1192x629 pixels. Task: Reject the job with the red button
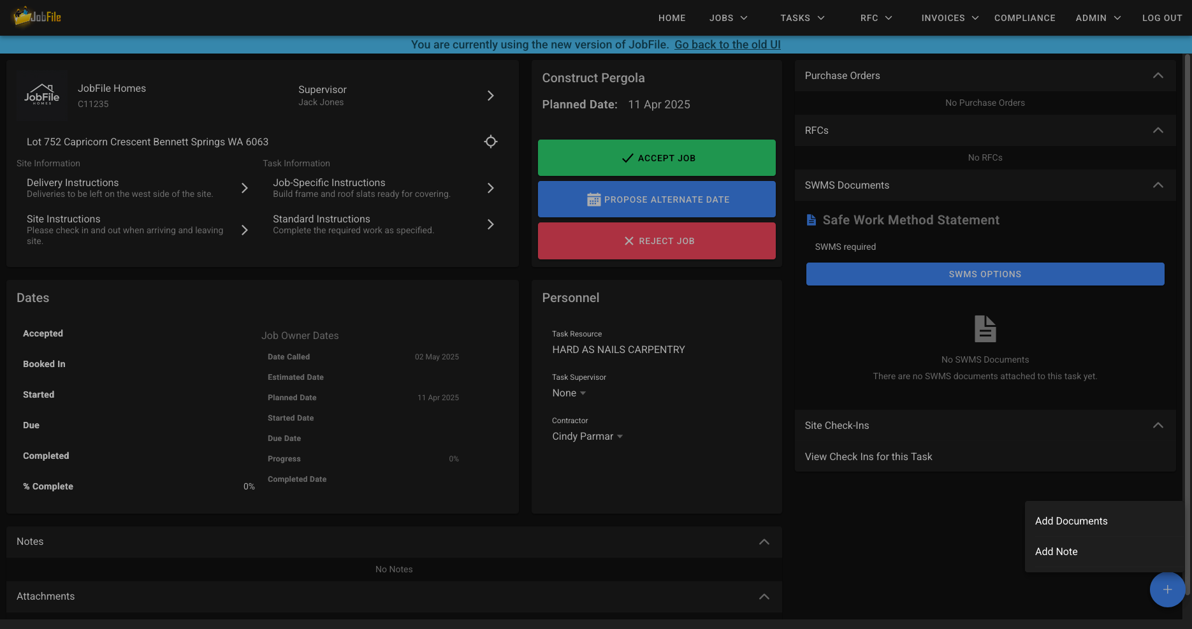657,241
